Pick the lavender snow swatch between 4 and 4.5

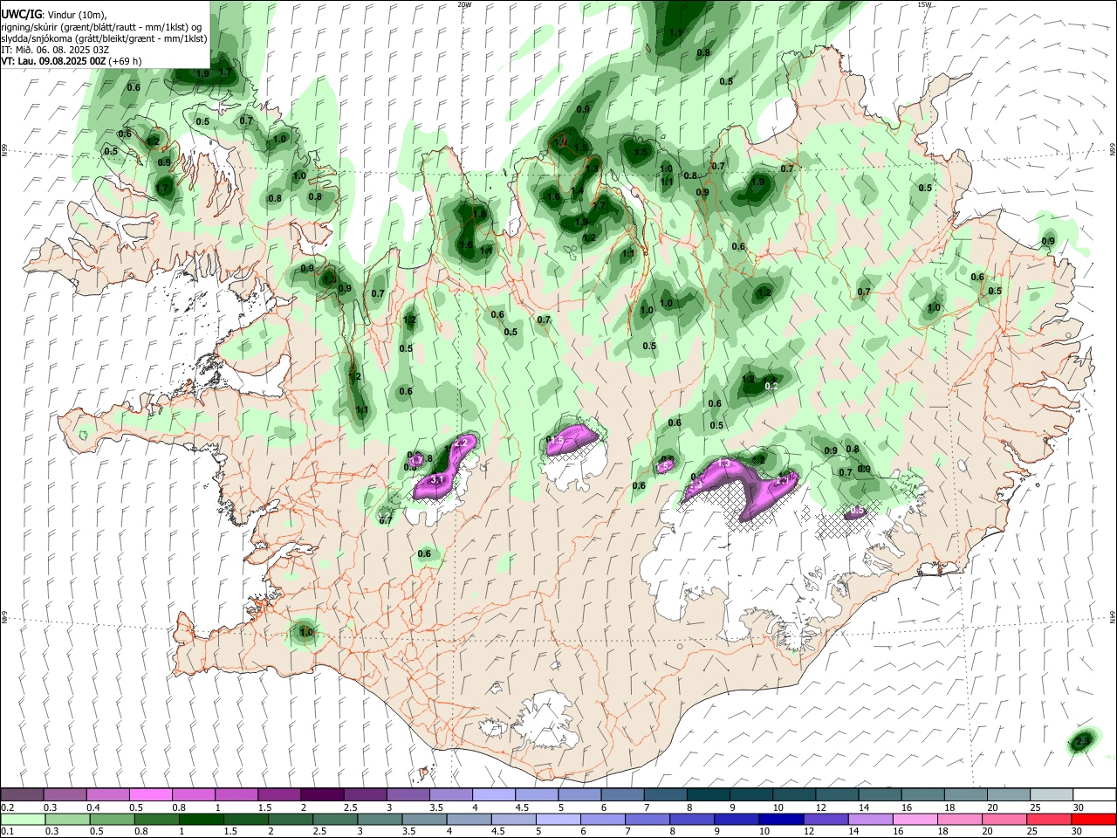point(494,795)
